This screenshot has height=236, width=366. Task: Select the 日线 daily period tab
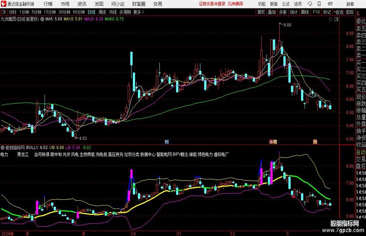coord(91,12)
